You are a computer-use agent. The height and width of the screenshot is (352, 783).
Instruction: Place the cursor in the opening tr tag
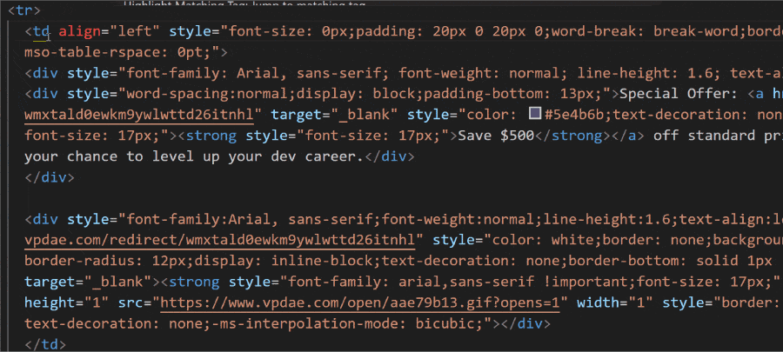(x=24, y=10)
